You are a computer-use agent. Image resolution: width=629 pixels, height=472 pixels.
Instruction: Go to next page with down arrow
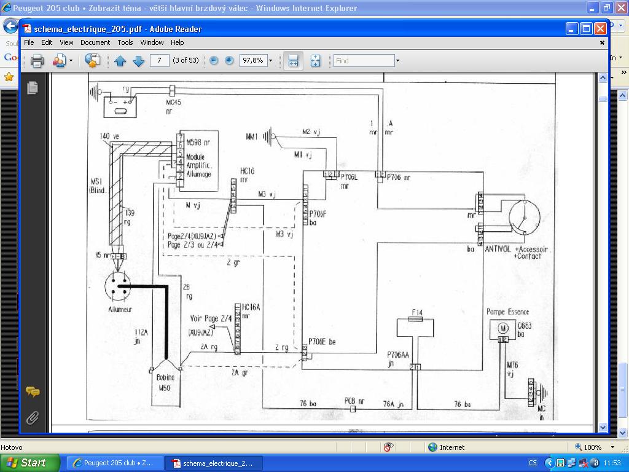[x=138, y=60]
